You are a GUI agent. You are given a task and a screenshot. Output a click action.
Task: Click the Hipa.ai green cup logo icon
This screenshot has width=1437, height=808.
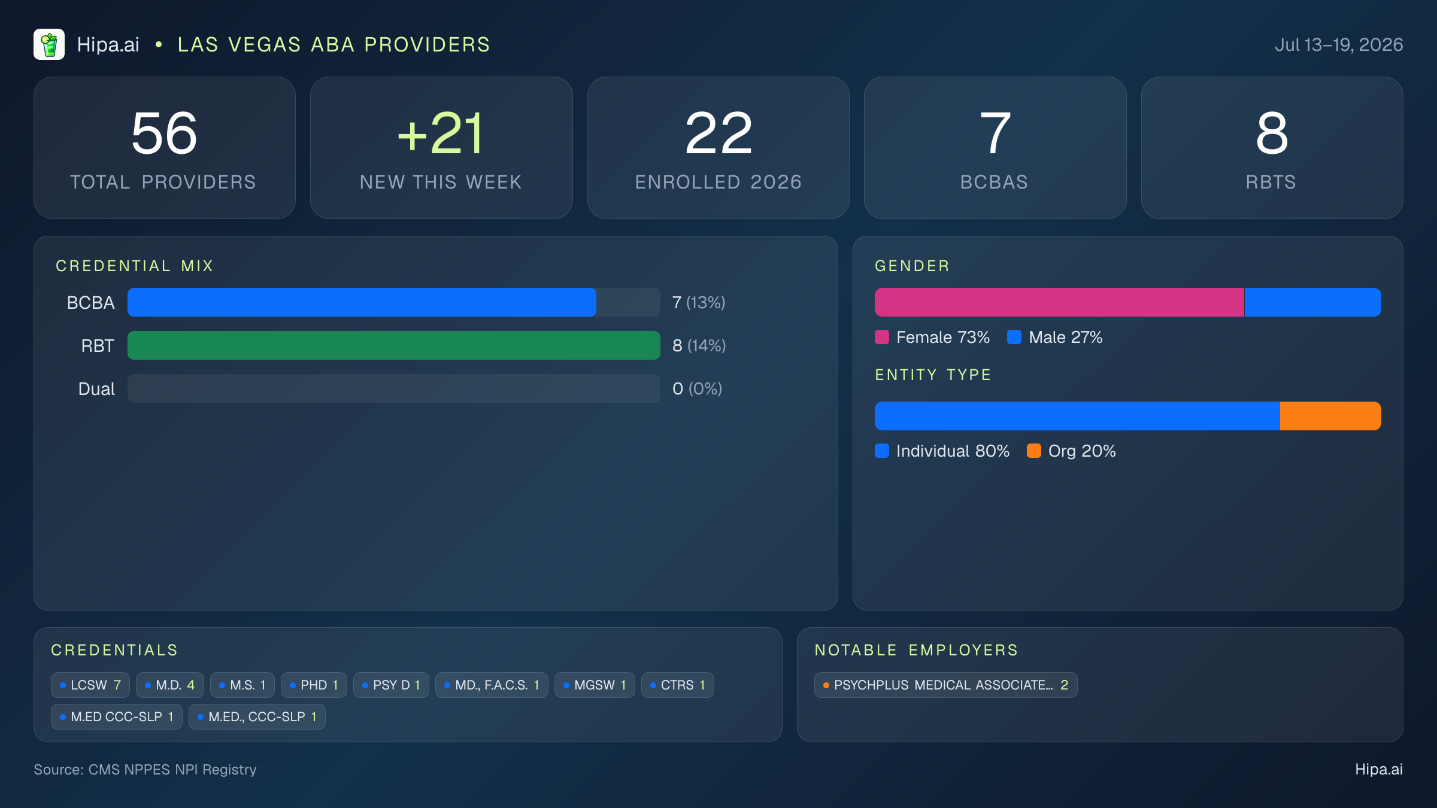(x=49, y=44)
